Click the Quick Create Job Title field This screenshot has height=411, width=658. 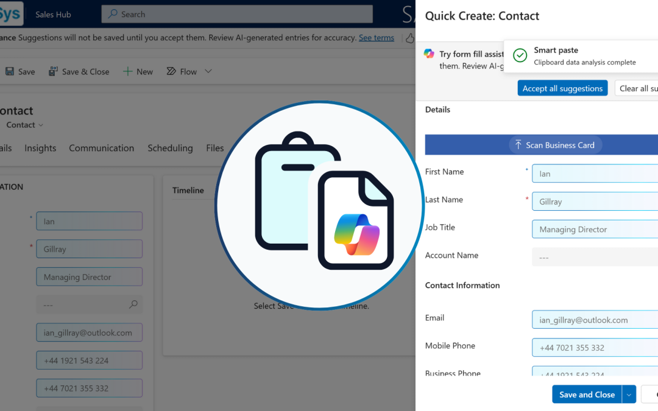click(x=595, y=230)
